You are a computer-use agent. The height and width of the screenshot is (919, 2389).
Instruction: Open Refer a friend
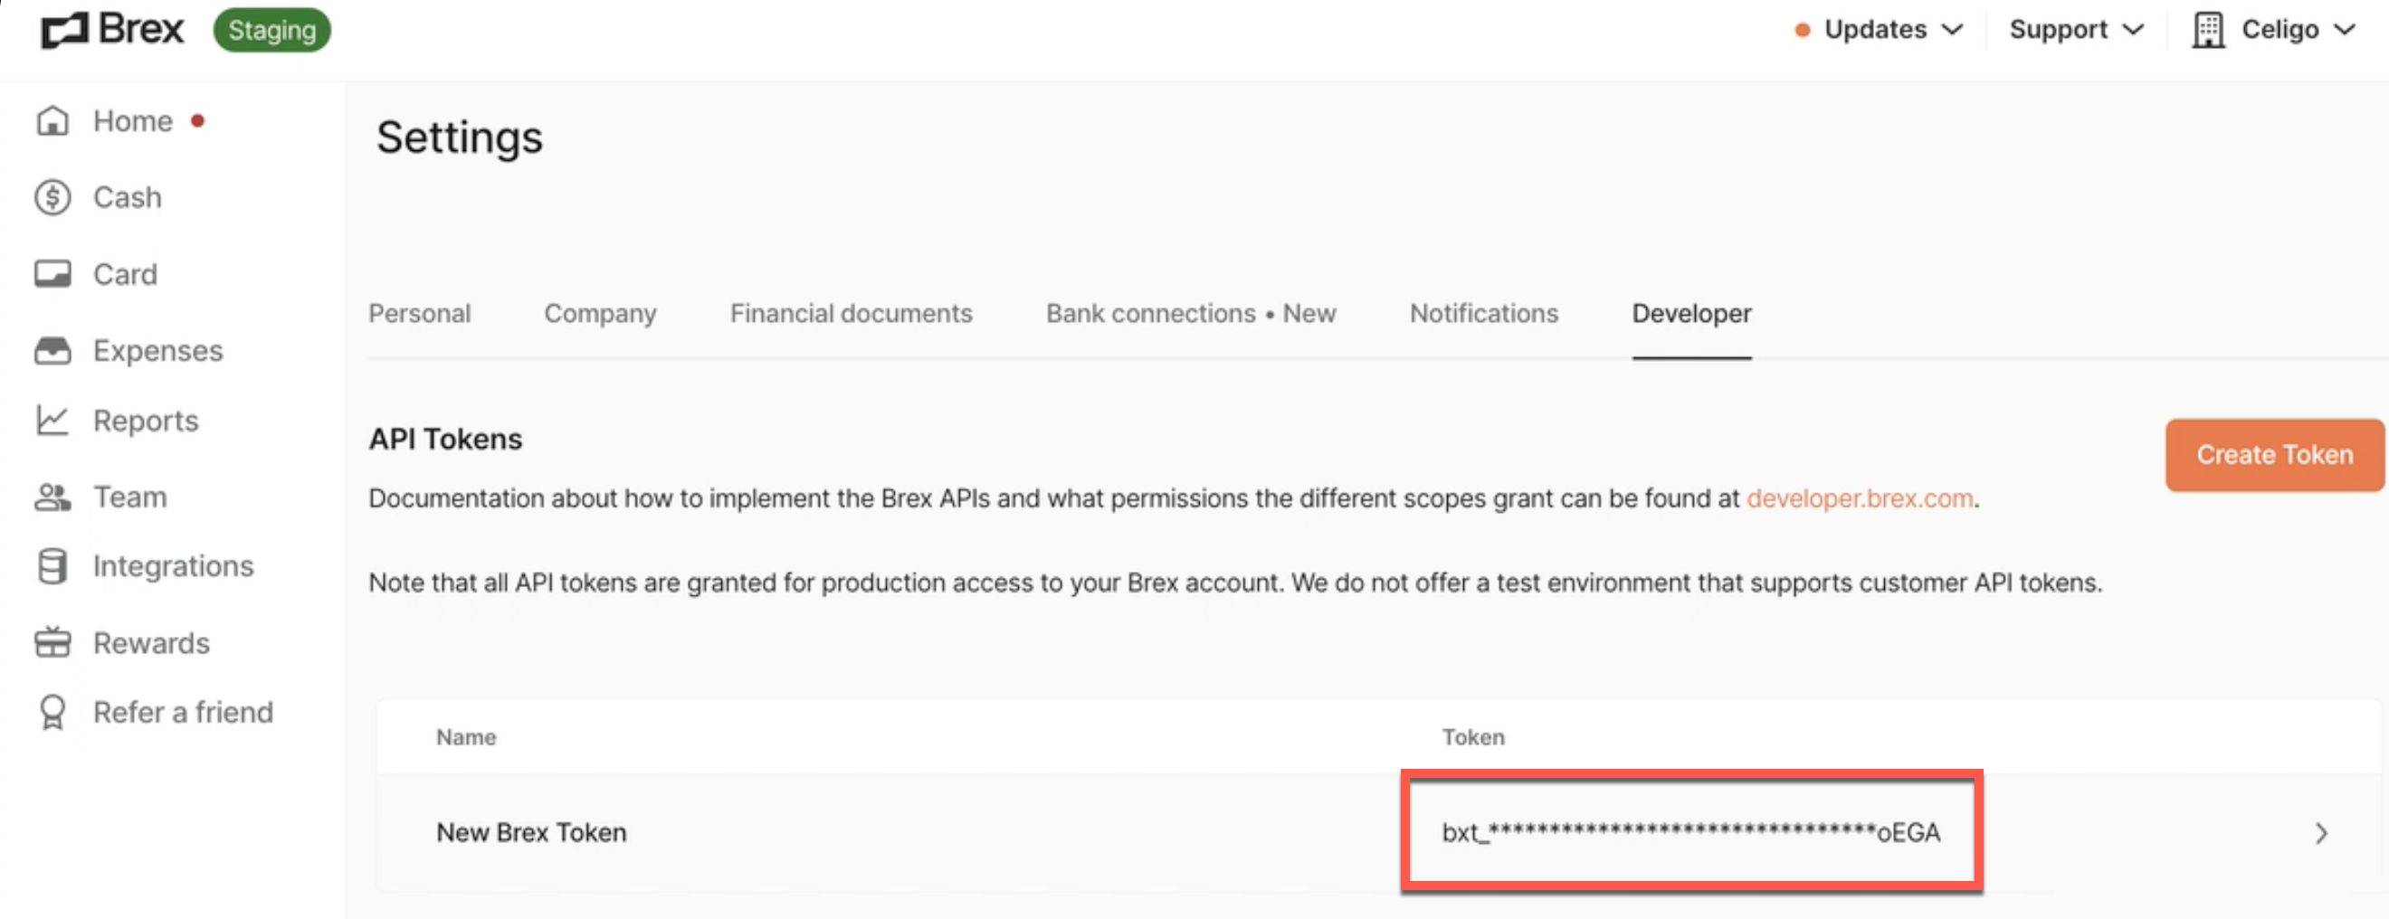pyautogui.click(x=183, y=712)
